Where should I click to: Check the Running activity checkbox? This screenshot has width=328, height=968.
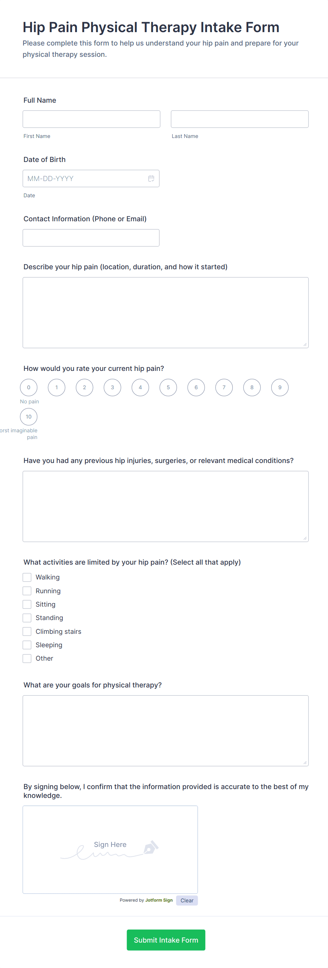pos(27,591)
